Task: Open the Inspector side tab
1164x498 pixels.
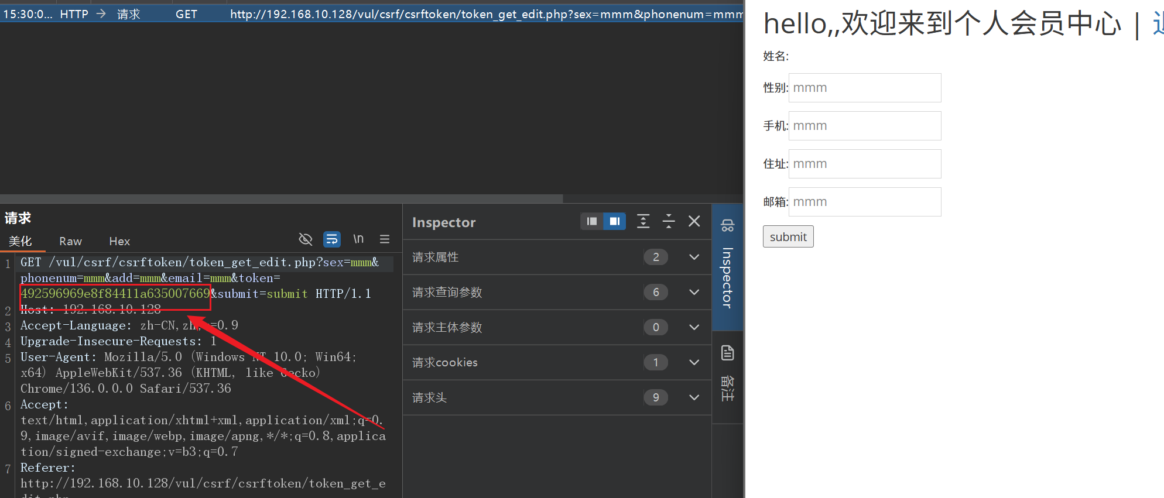Action: click(727, 266)
